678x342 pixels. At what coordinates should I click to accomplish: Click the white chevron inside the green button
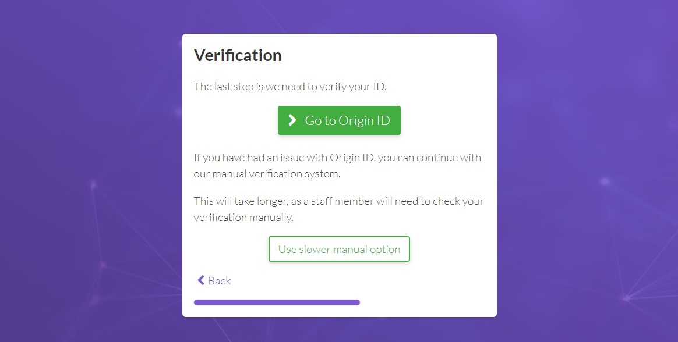(292, 120)
